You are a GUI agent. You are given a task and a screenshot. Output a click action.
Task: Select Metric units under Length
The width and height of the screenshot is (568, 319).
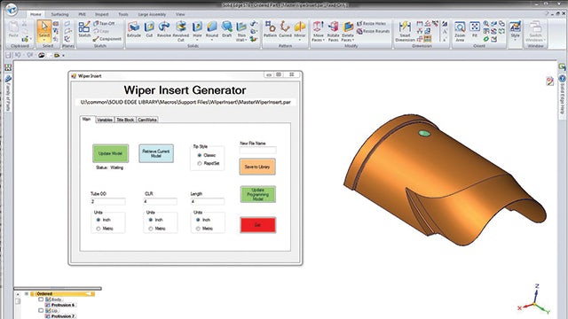(198, 229)
